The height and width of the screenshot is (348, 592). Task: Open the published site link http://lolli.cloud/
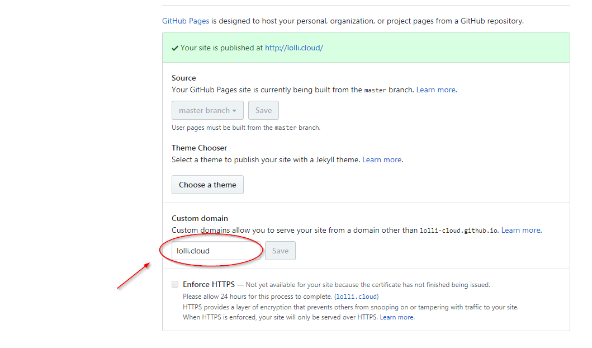293,48
